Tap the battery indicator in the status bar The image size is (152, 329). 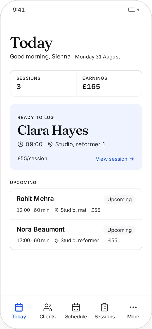click(132, 10)
